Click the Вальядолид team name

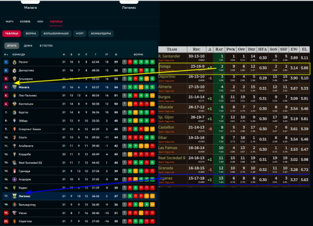coord(27,205)
